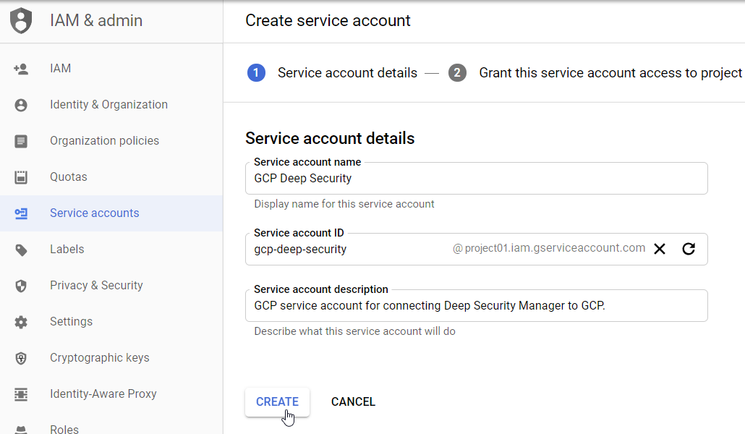This screenshot has height=434, width=745.
Task: Click step 2 Grant this service account access
Action: click(457, 72)
